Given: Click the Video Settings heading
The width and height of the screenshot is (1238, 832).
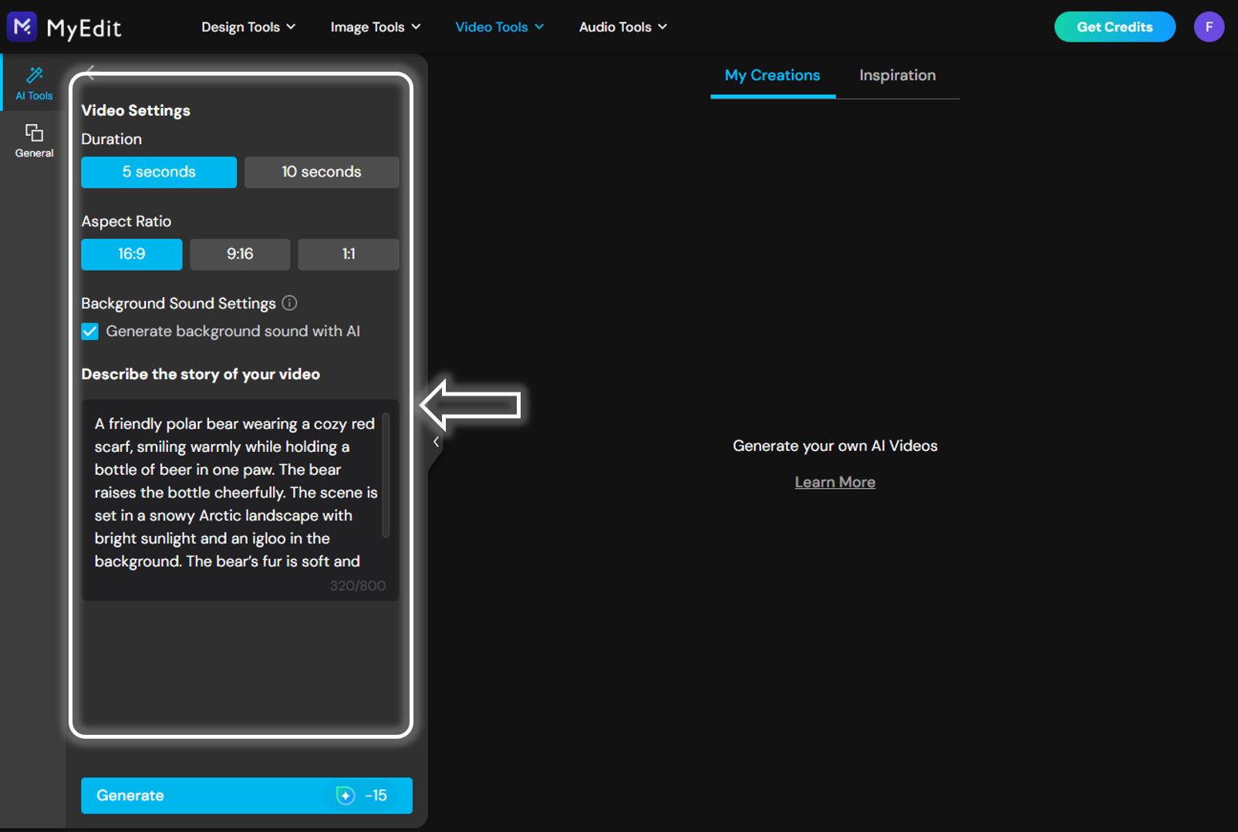Looking at the screenshot, I should point(136,110).
